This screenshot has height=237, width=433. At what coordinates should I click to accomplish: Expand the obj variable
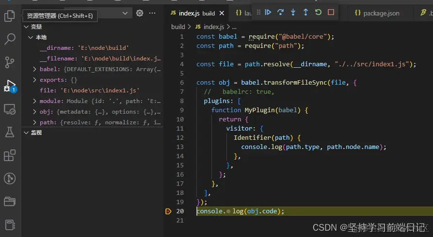(x=34, y=112)
